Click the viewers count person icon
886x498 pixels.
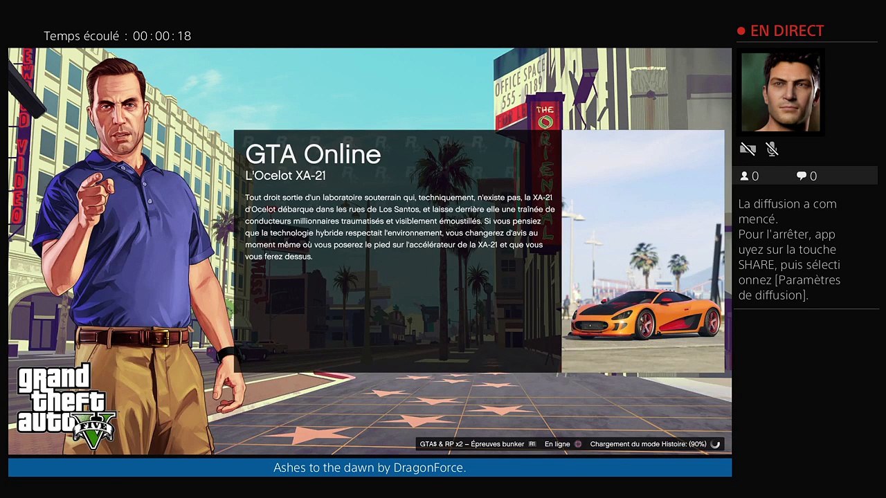pos(745,176)
